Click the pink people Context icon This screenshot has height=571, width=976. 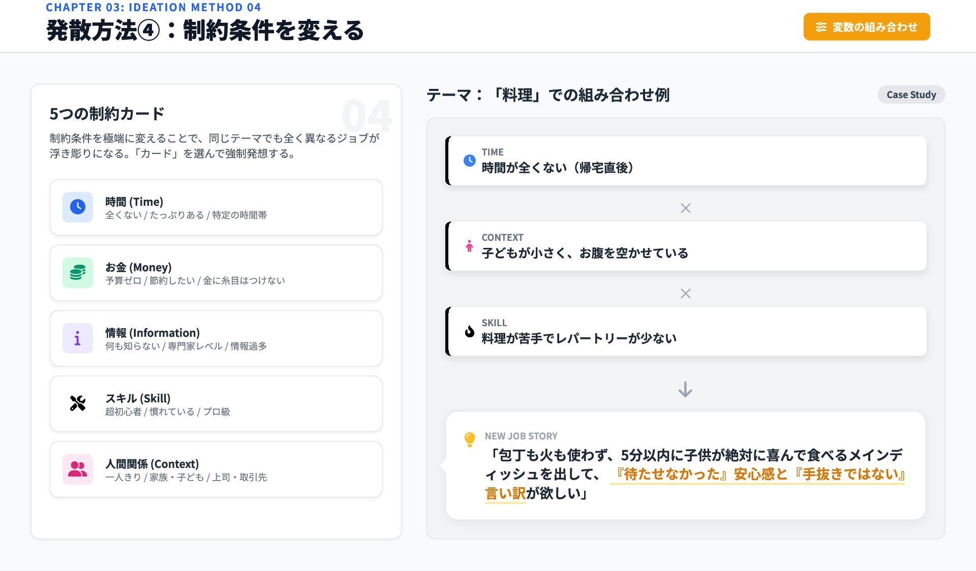tap(78, 469)
